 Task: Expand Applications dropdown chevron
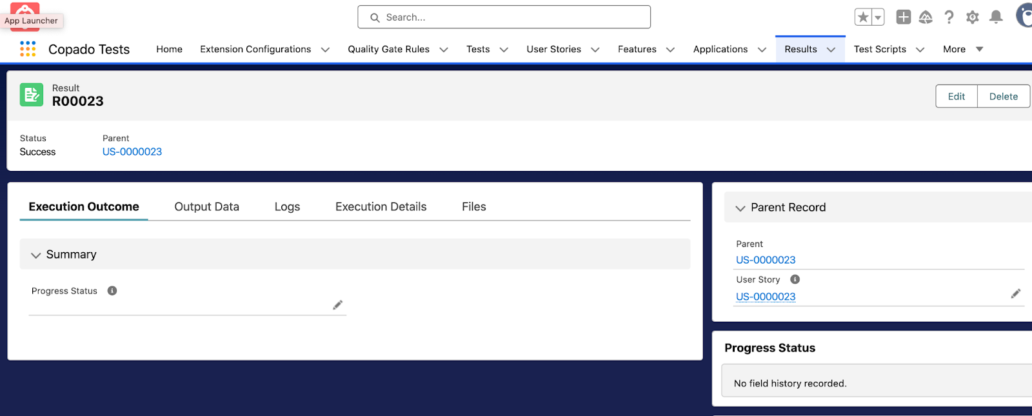coord(762,50)
